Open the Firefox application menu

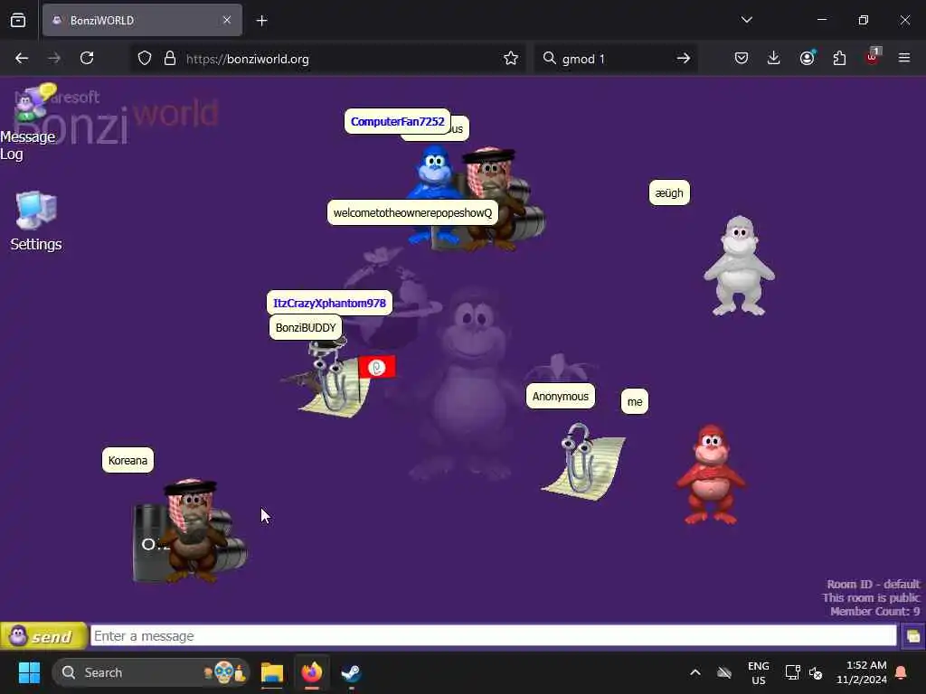904,59
